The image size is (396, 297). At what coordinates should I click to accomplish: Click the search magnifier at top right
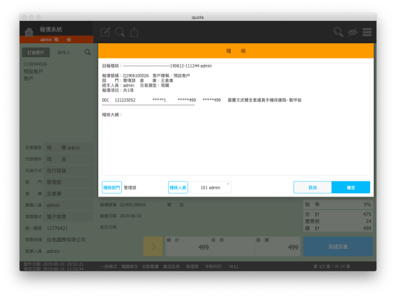(338, 32)
